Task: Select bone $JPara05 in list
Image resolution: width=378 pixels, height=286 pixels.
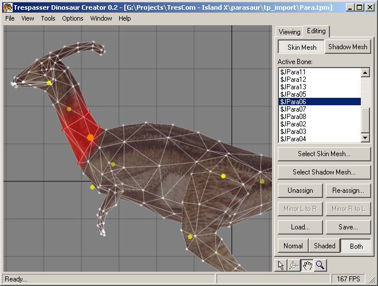Action: coord(320,94)
